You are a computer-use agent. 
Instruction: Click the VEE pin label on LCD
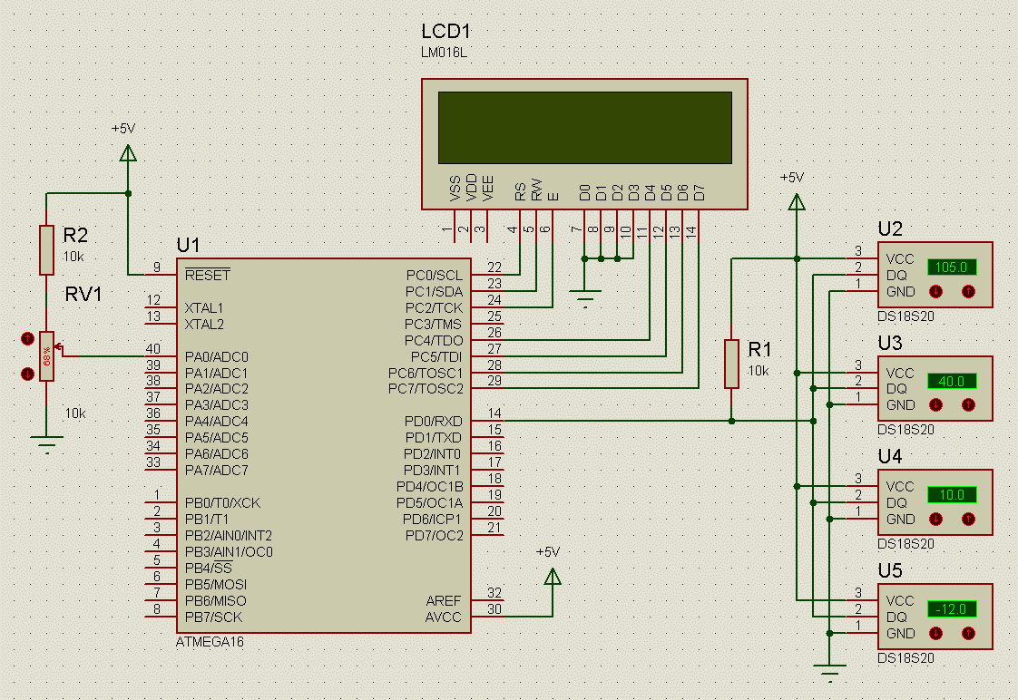487,188
